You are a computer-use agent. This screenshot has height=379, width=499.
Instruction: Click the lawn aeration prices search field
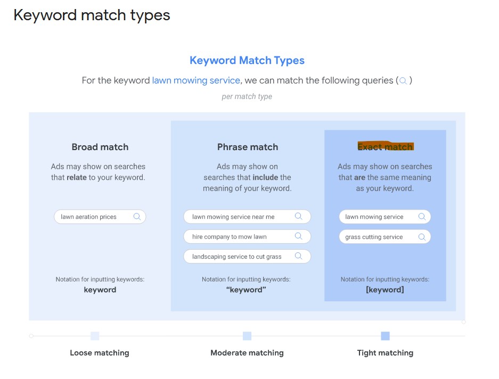click(x=100, y=217)
